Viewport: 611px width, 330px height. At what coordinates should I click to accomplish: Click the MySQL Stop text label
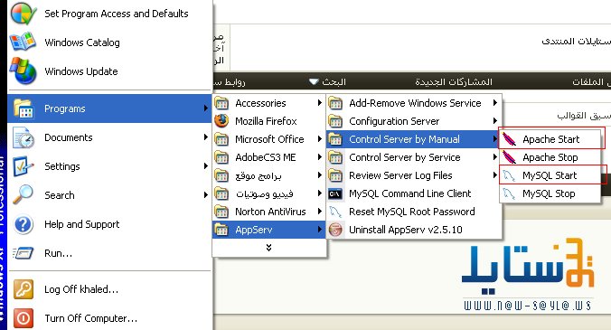549,193
